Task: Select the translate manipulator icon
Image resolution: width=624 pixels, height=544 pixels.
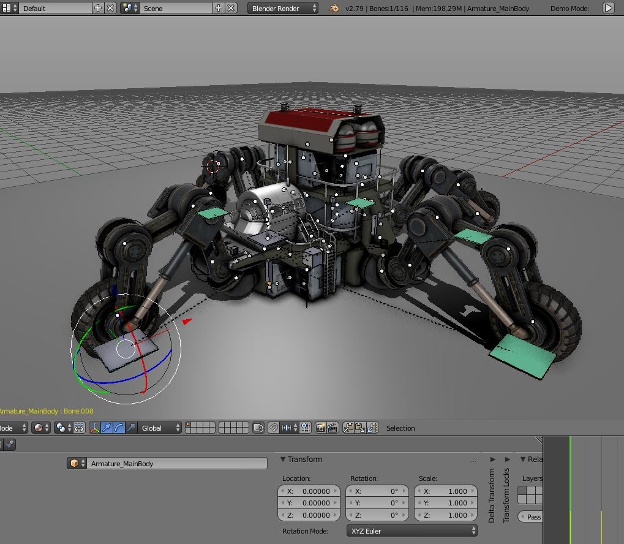Action: [x=107, y=428]
